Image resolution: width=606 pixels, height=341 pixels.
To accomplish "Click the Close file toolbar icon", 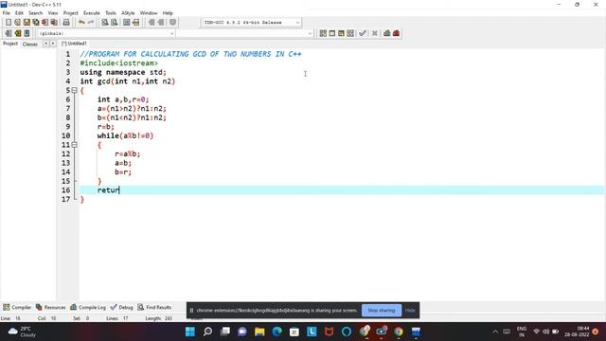I will point(45,23).
